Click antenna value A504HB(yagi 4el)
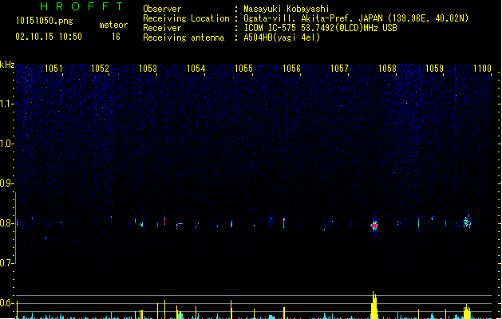The image size is (502, 319). (x=282, y=37)
